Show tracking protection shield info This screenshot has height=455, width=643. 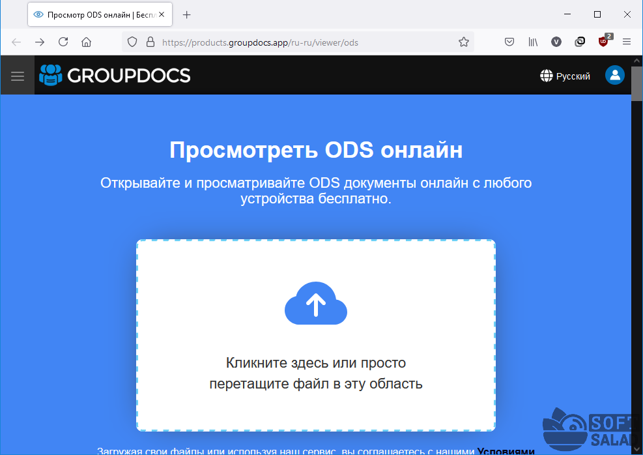(132, 42)
